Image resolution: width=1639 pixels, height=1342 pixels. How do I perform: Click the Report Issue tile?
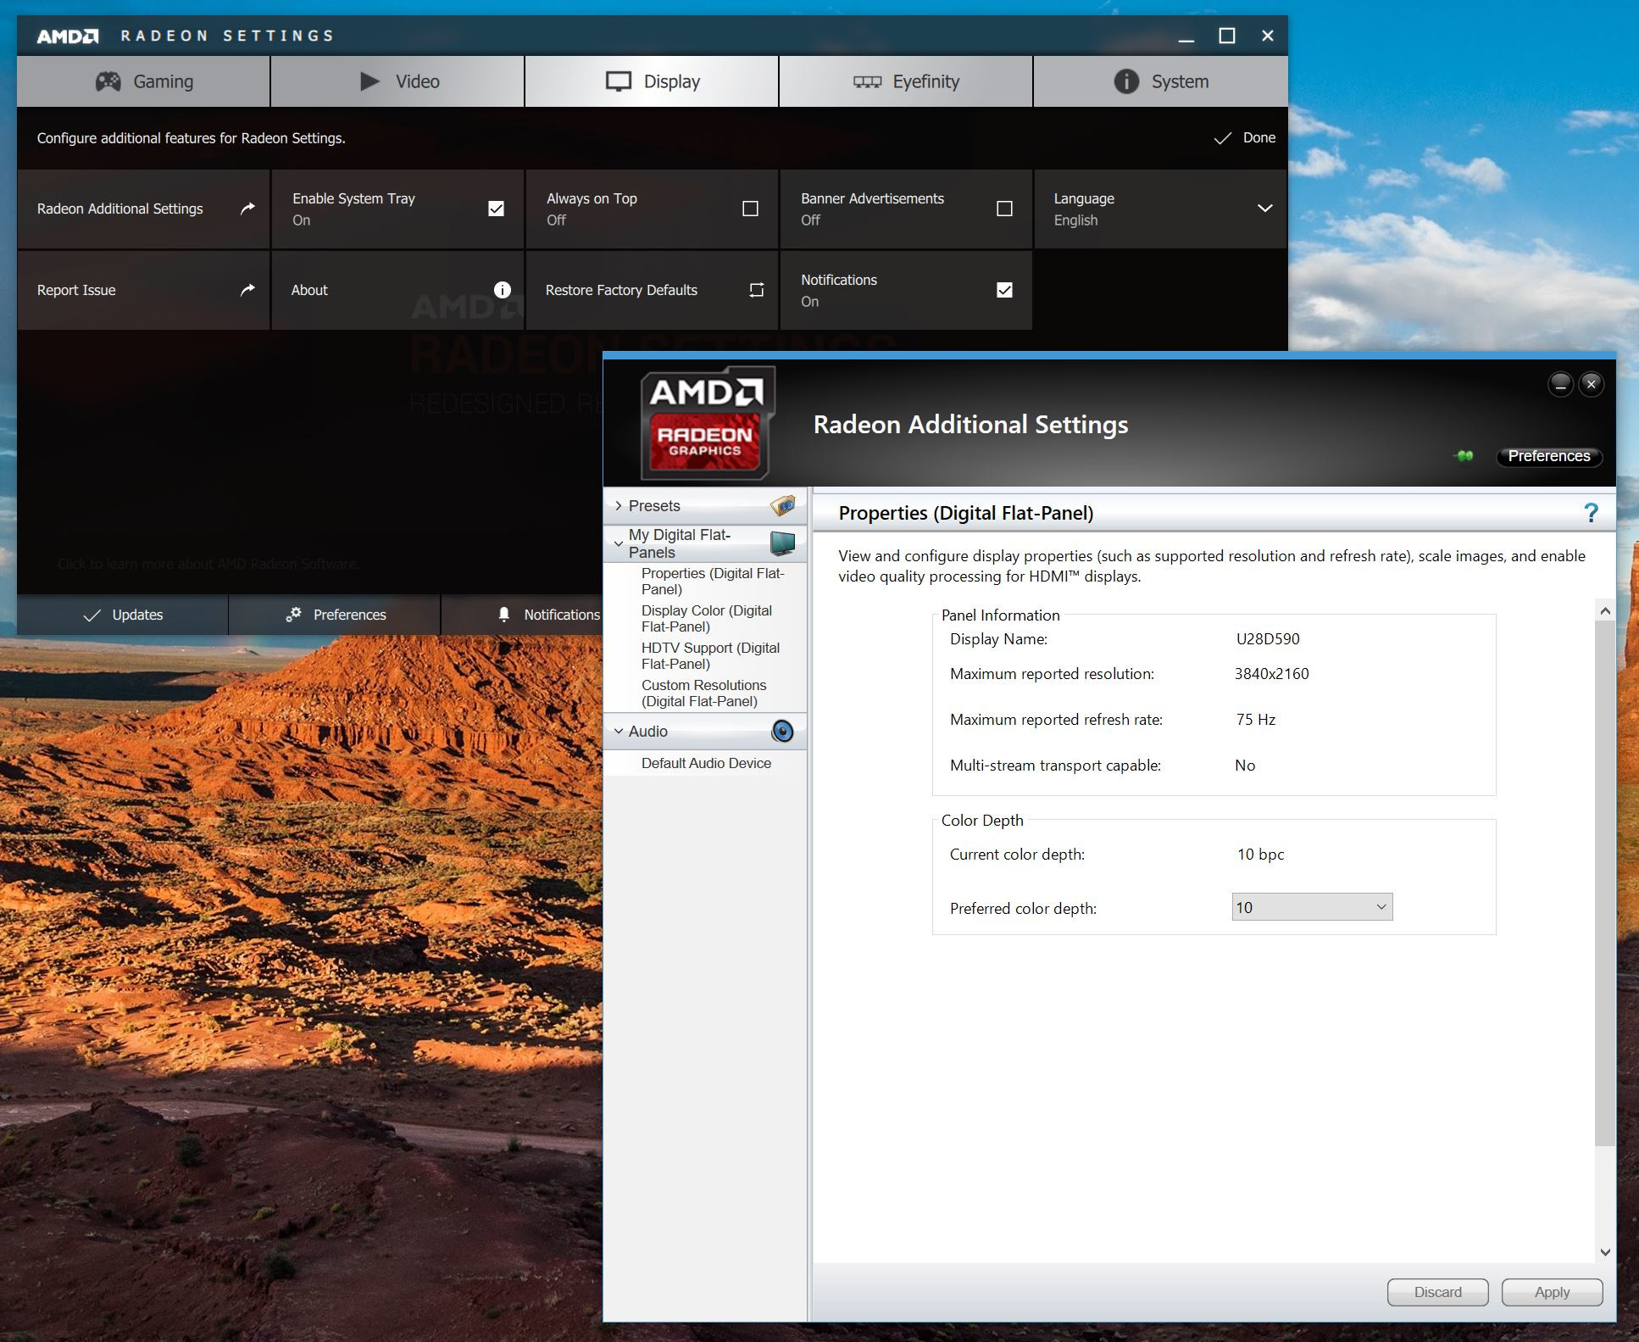coord(143,290)
